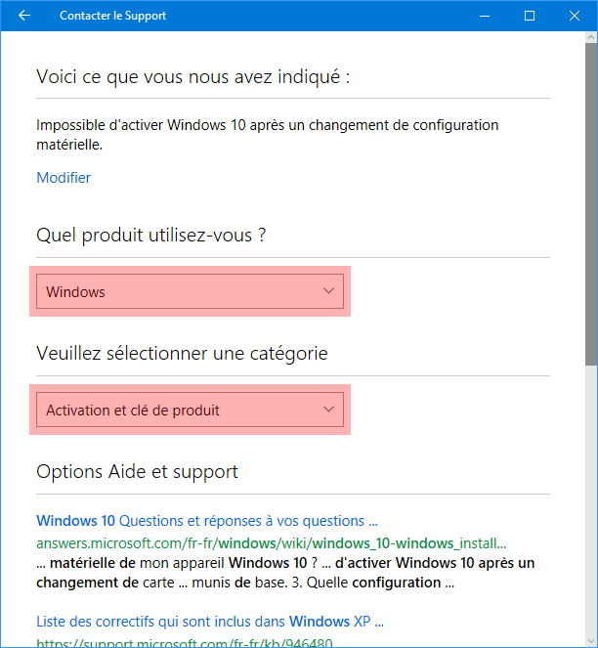Click the chevron in the Windows combo box

coord(328,291)
